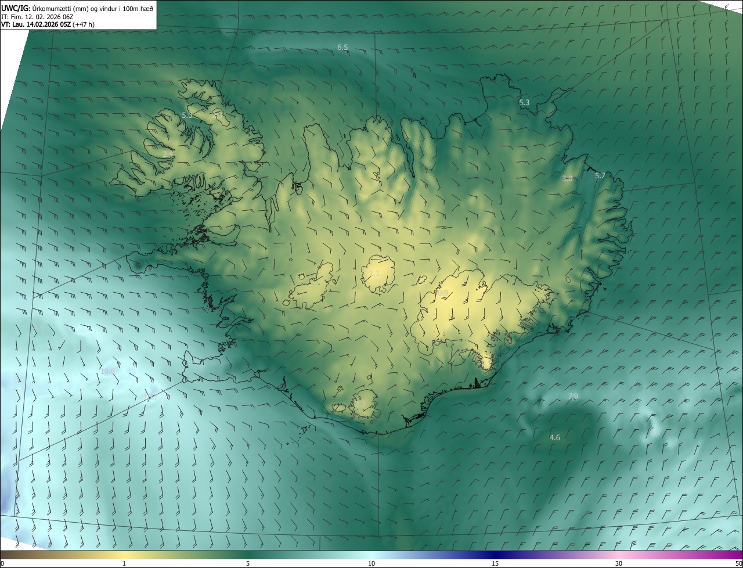743x568 pixels.
Task: Click the 0 tick on the color scale
Action: [x=2, y=563]
